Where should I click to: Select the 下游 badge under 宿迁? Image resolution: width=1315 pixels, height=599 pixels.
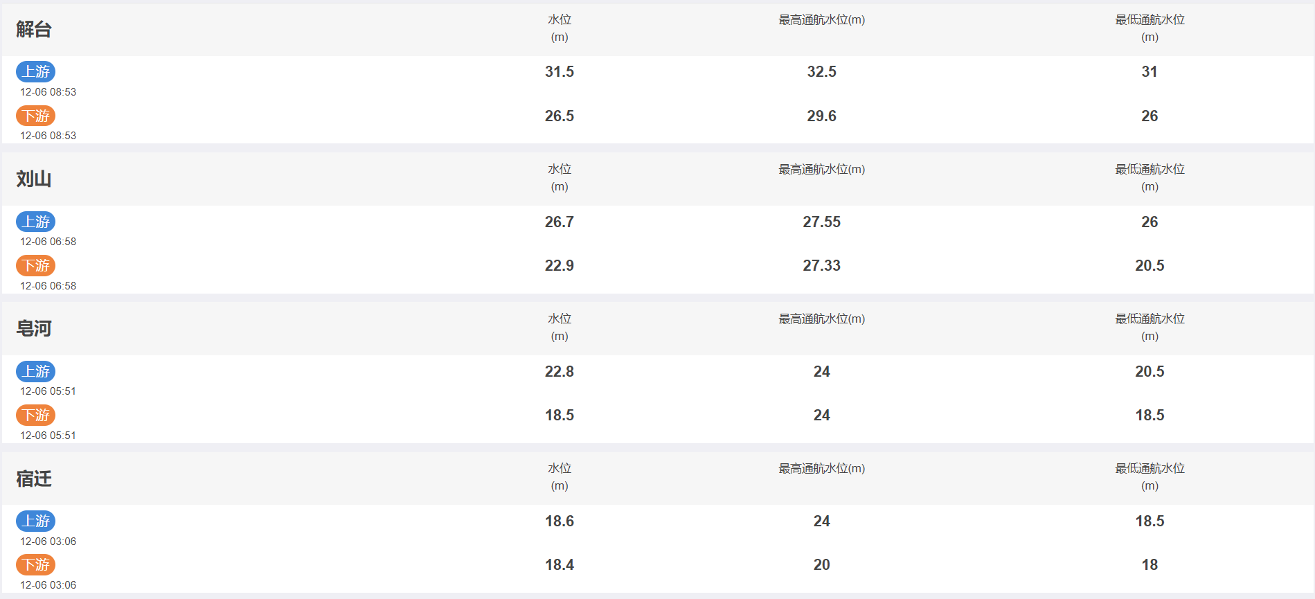[35, 564]
